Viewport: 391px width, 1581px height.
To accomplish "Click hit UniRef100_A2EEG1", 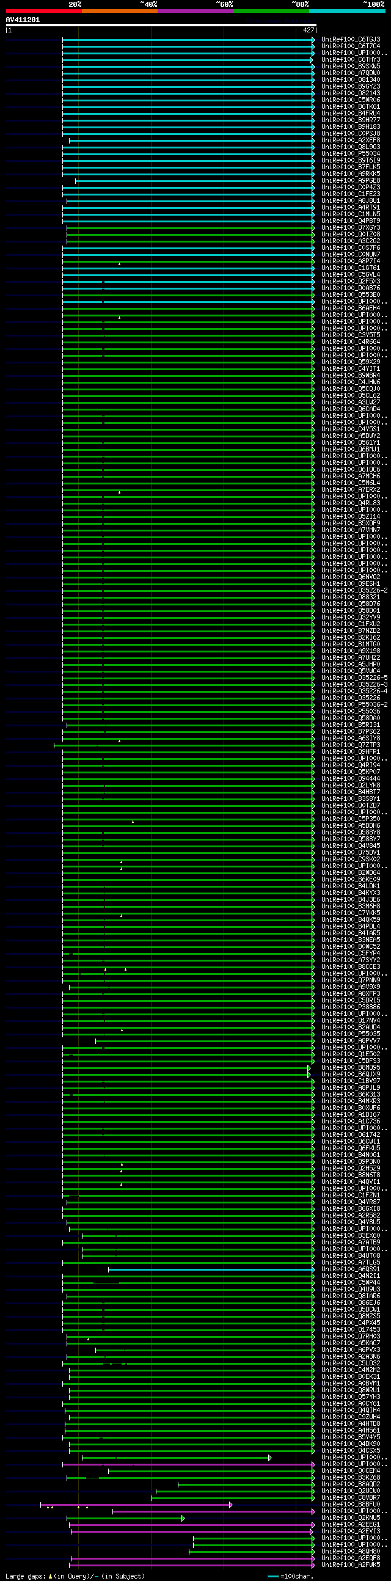I will [351, 1525].
